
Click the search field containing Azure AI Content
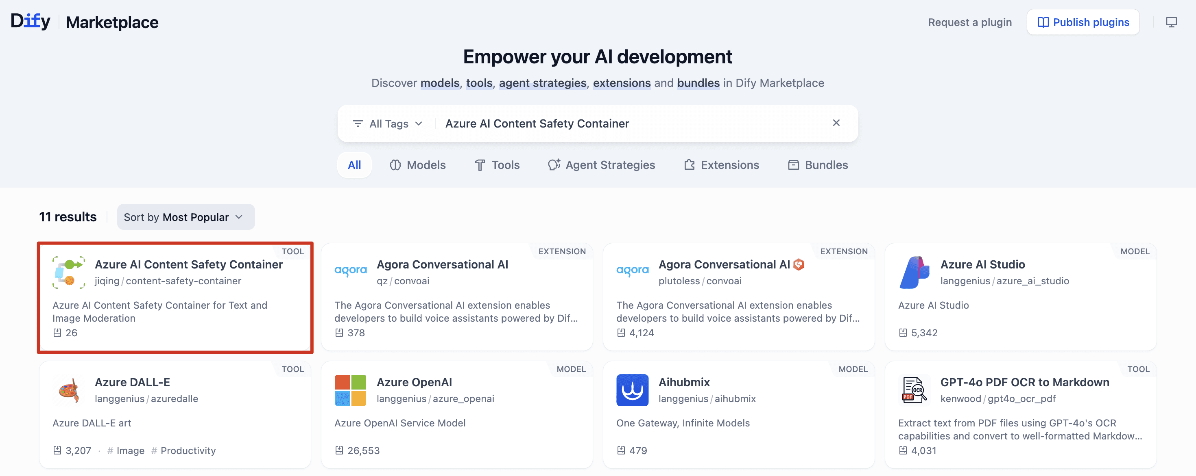[631, 124]
